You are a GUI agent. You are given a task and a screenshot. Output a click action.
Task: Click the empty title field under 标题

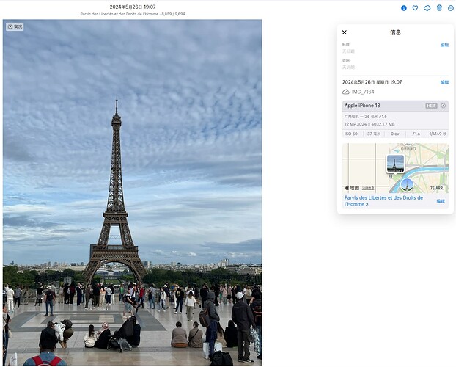[x=348, y=51]
